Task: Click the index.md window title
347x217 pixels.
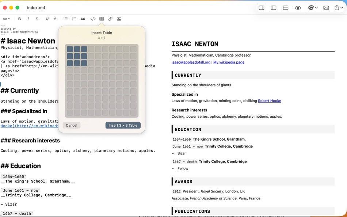Action: (x=36, y=8)
